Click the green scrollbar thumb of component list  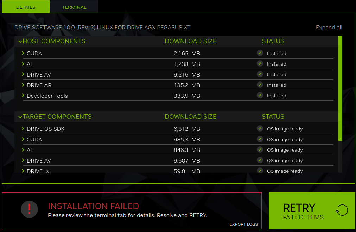click(x=340, y=88)
